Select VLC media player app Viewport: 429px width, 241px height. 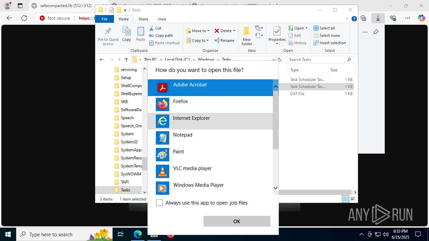coord(210,171)
